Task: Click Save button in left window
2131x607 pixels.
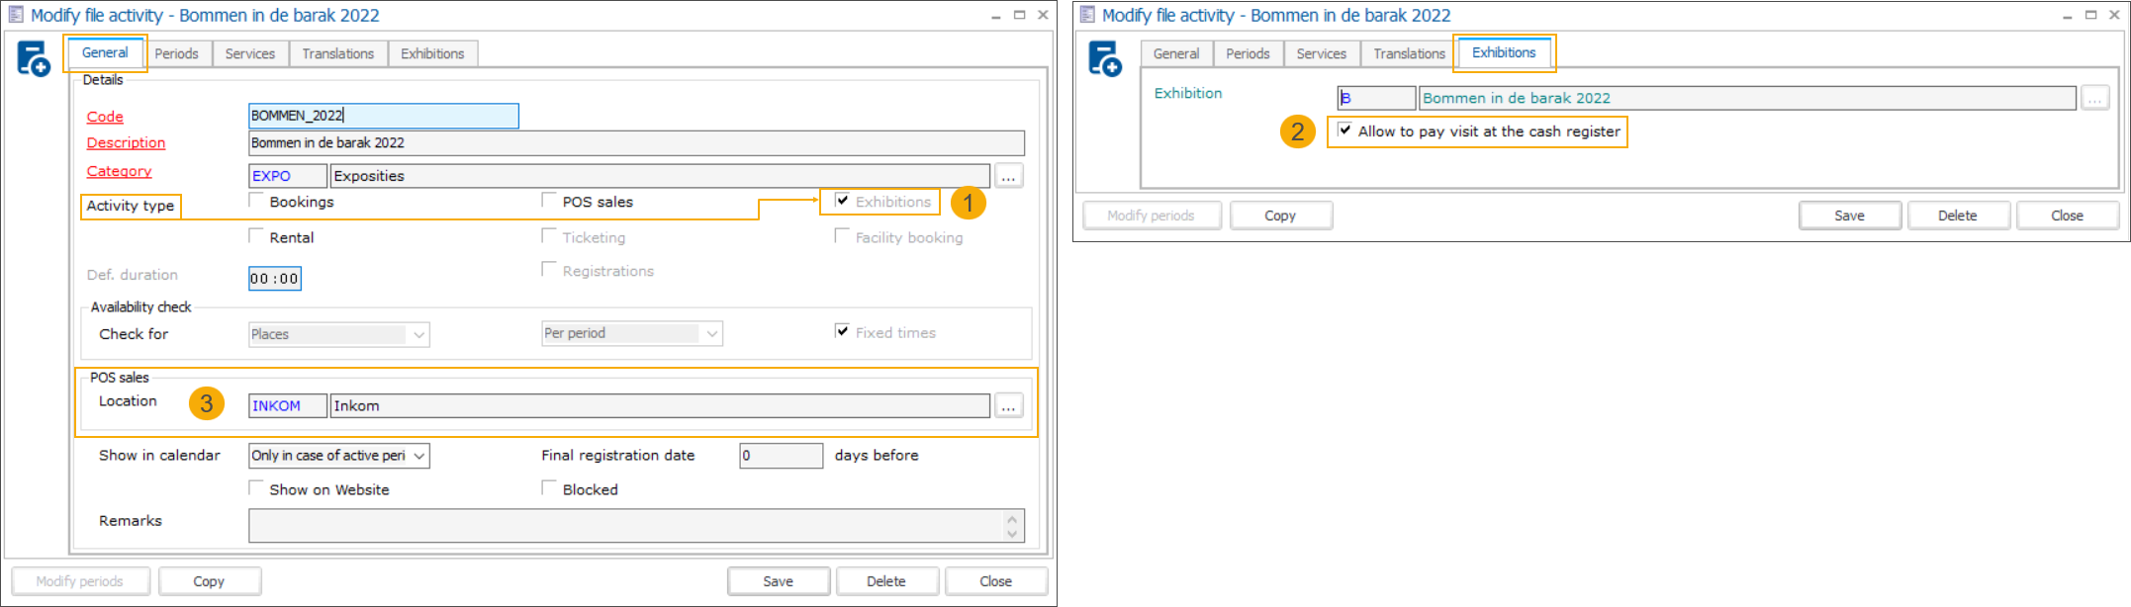Action: pos(779,581)
